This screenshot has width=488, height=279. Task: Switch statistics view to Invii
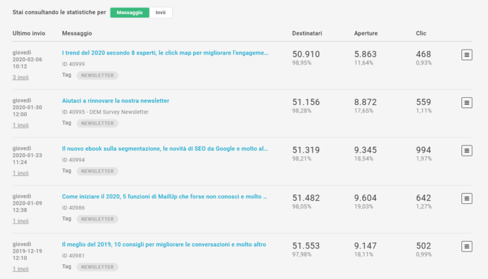(161, 12)
